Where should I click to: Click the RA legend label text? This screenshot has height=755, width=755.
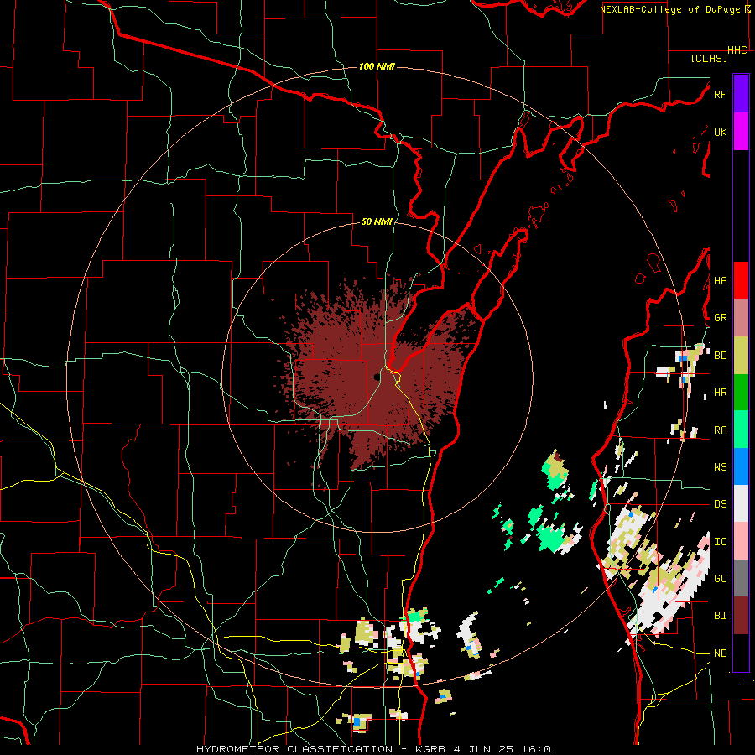[x=720, y=430]
